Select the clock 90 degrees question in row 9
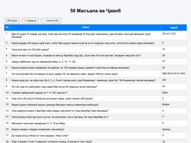191x143 pixels. (x=85, y=87)
